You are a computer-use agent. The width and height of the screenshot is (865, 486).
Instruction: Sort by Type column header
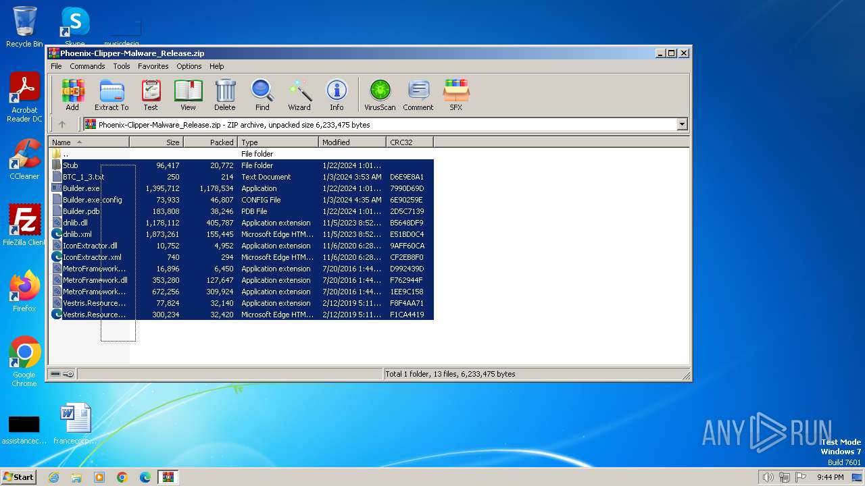(x=278, y=142)
